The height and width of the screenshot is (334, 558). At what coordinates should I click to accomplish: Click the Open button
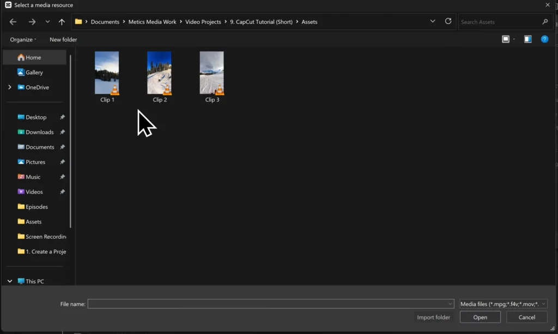(x=480, y=317)
